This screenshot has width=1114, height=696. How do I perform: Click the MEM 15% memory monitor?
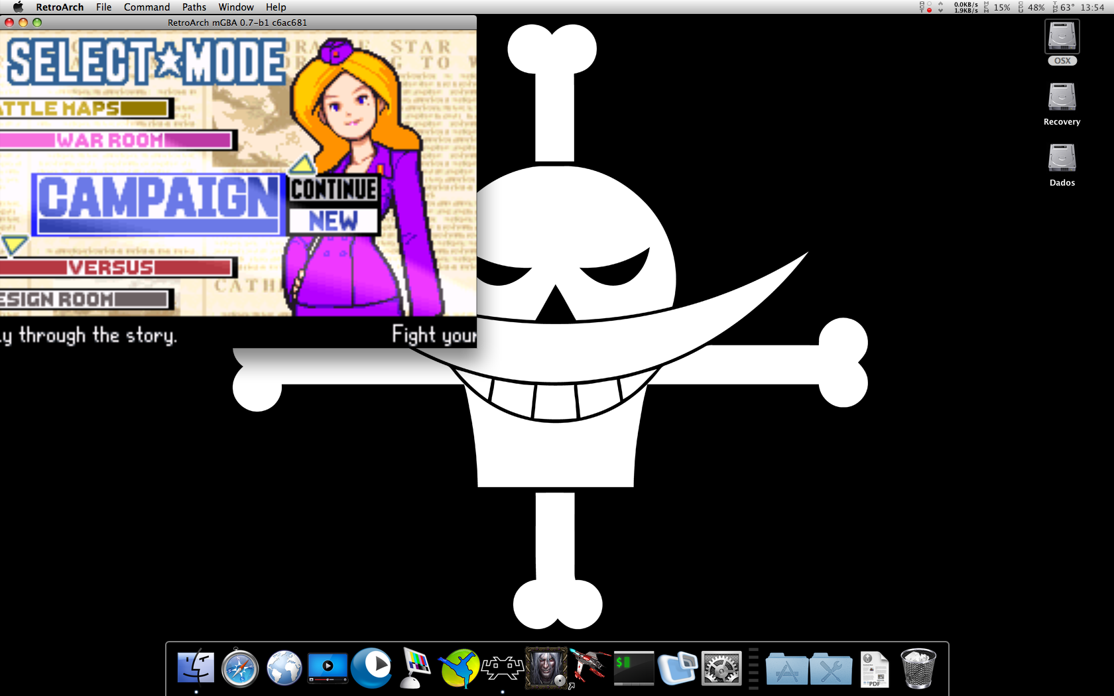click(x=997, y=7)
